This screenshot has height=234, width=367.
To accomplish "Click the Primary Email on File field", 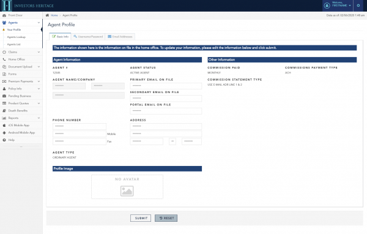I will pyautogui.click(x=166, y=86).
